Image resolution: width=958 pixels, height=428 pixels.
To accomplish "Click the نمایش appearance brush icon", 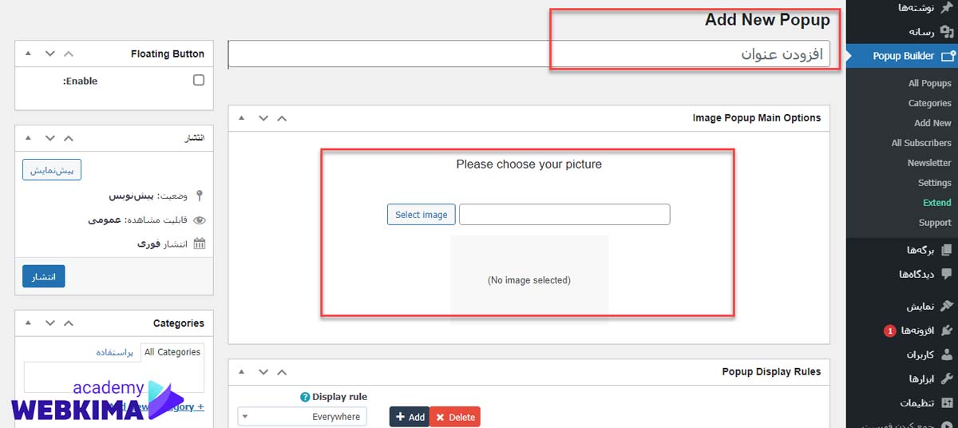I will [x=947, y=306].
